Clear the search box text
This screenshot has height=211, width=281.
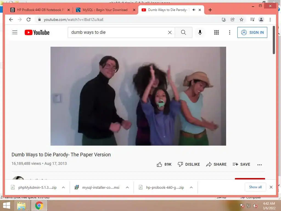point(170,32)
